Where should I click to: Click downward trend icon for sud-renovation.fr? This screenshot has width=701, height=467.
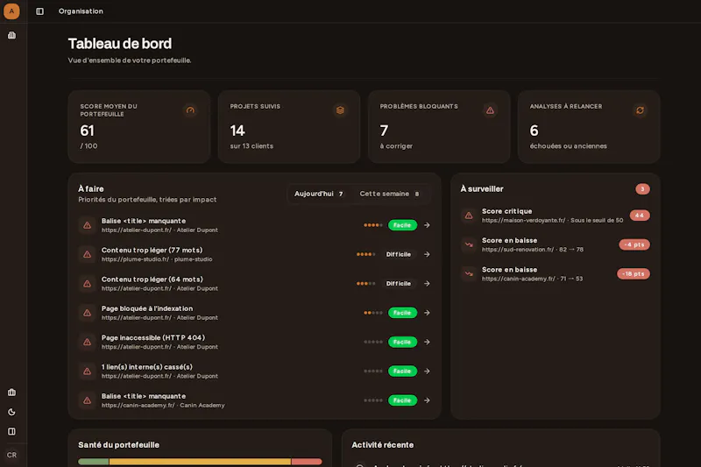[x=469, y=244]
